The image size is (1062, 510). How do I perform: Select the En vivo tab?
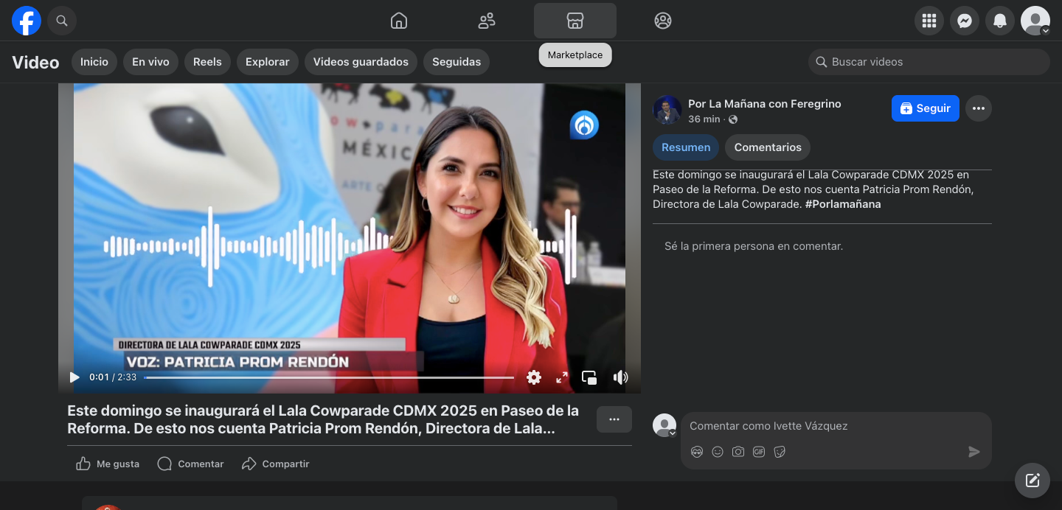[150, 62]
